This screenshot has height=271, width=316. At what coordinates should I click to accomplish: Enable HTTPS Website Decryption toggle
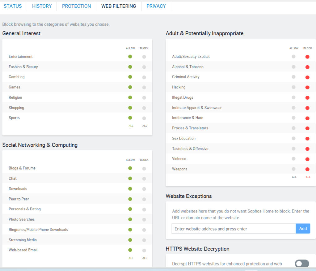[x=302, y=264]
